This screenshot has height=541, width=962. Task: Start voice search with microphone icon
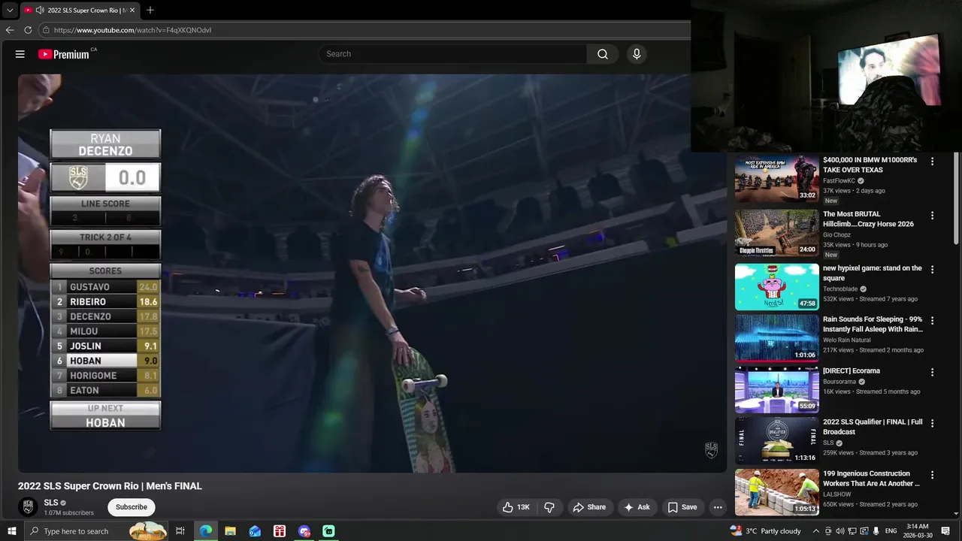(x=637, y=54)
